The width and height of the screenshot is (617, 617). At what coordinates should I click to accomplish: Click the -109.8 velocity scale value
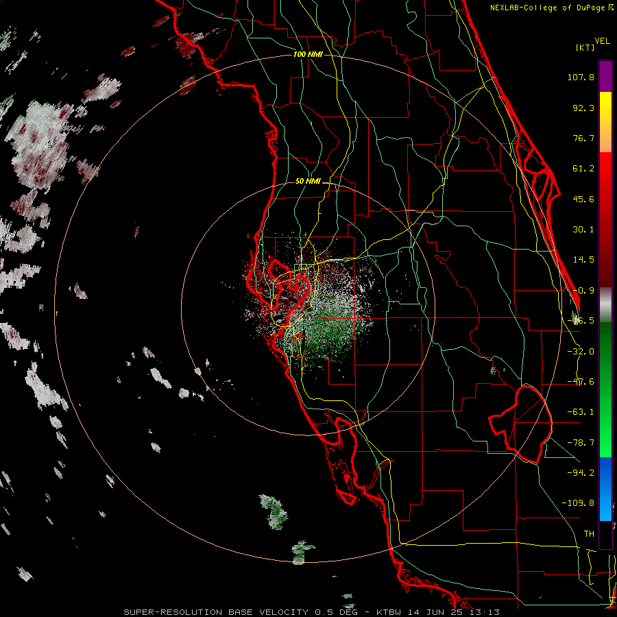(x=578, y=503)
